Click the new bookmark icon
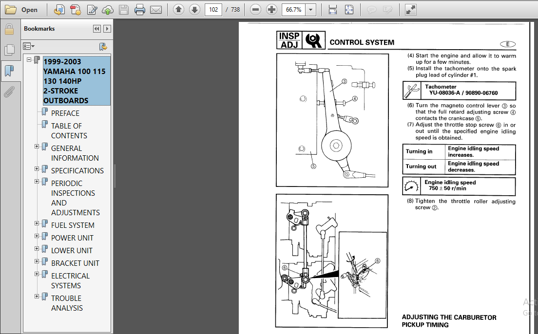538x334 pixels. pyautogui.click(x=103, y=46)
